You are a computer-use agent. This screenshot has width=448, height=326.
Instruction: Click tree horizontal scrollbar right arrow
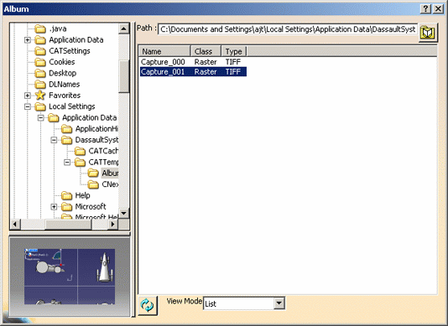click(x=113, y=225)
